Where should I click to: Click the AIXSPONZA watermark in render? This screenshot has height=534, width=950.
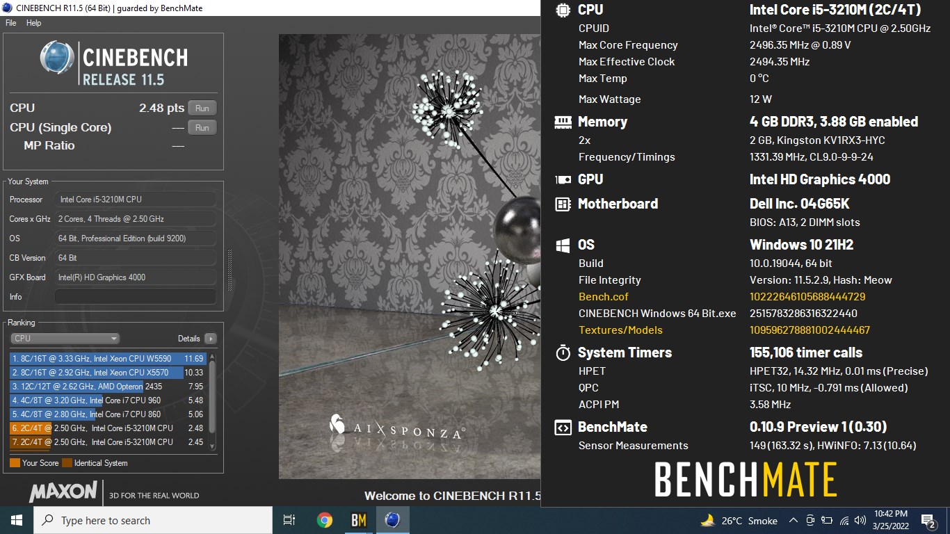396,429
